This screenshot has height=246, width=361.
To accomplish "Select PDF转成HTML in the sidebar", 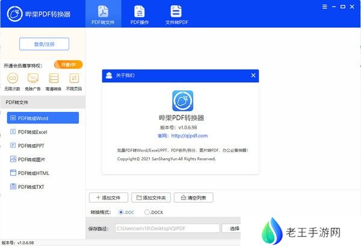I will (29, 173).
